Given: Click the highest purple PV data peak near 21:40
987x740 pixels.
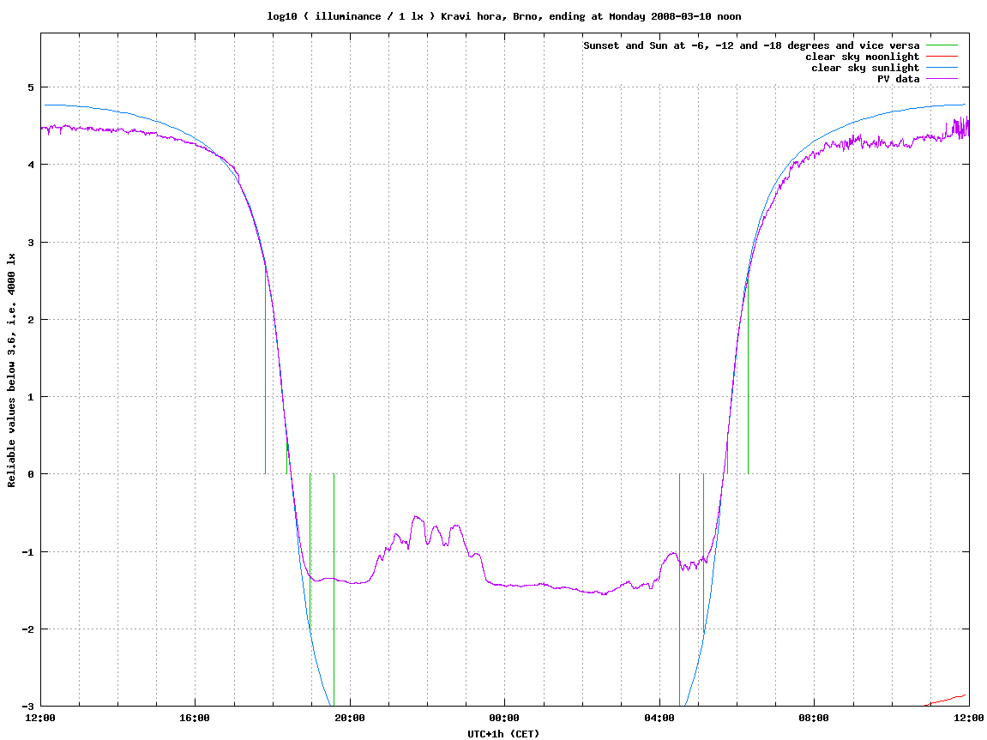Looking at the screenshot, I should [x=415, y=517].
